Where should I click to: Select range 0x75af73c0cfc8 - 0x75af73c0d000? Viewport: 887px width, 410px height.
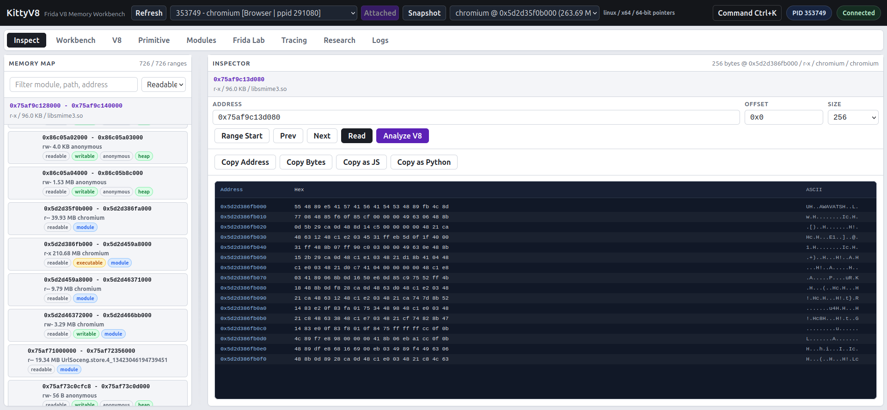98,393
